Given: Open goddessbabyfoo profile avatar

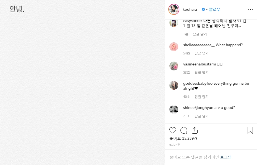Looking at the screenshot, I should (174, 85).
